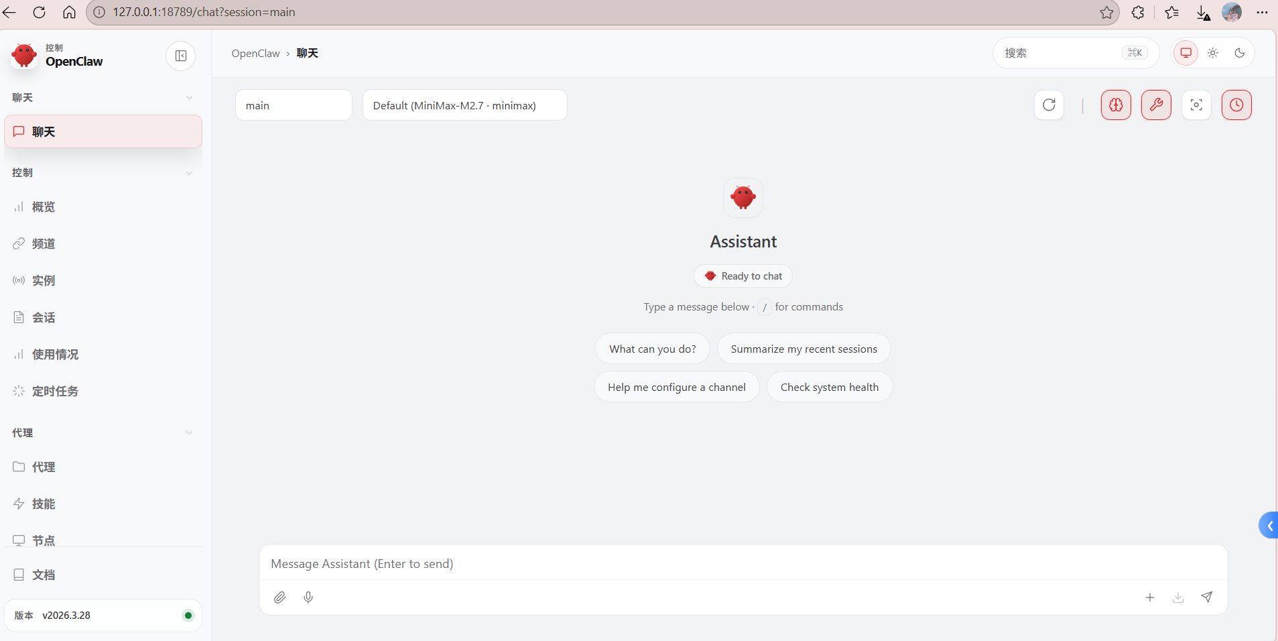Toggle the wrench tool calls button

coord(1156,105)
